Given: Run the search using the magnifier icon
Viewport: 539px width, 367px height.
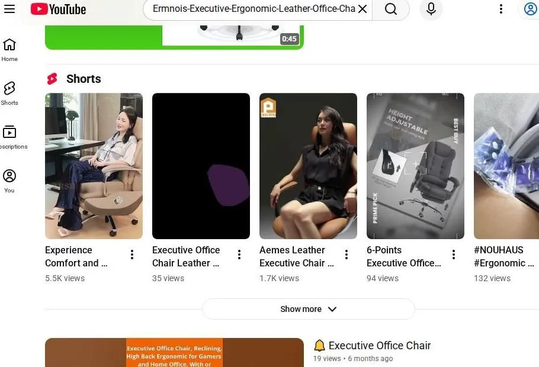Looking at the screenshot, I should 391,9.
